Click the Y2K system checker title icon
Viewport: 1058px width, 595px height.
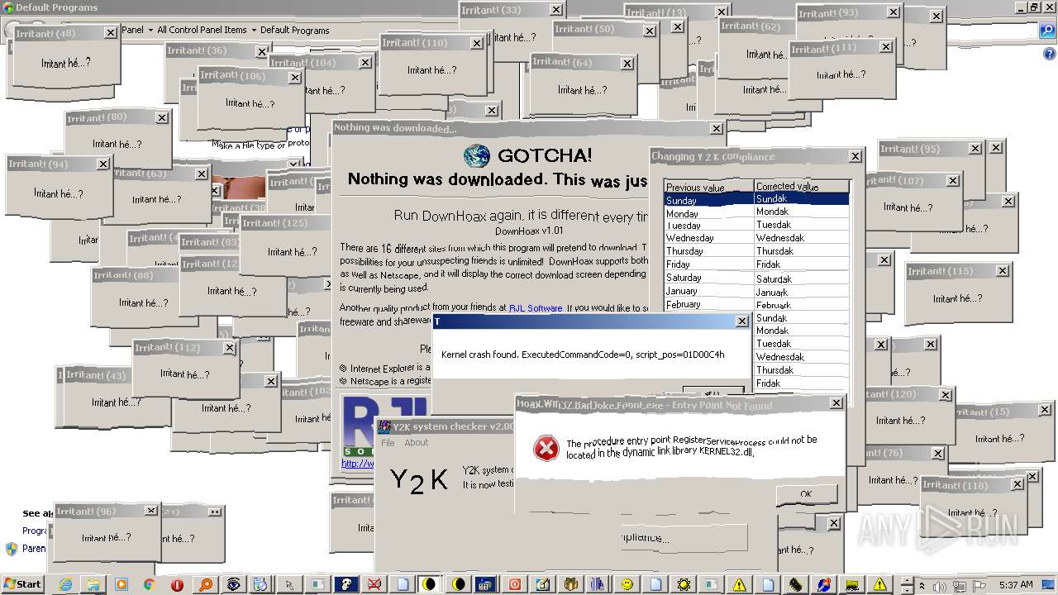pos(384,426)
